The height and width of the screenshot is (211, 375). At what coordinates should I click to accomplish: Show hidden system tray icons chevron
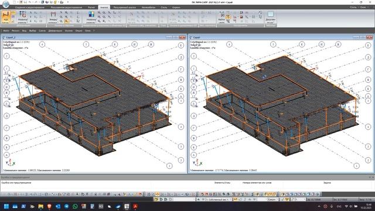pos(319,206)
